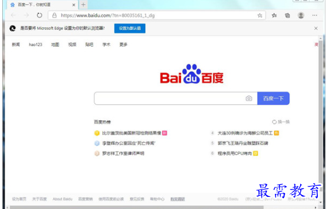Open the 新闻 navigation link
Screen dimensions: 326x209
16,44
